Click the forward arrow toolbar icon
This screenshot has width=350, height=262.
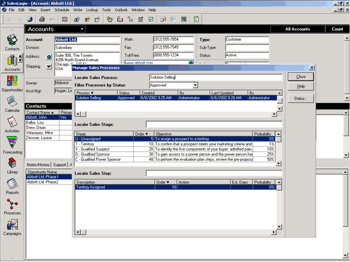(19, 20)
